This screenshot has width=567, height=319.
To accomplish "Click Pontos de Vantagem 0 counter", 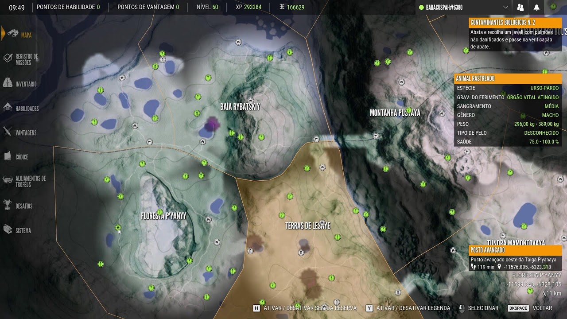I will coord(148,7).
